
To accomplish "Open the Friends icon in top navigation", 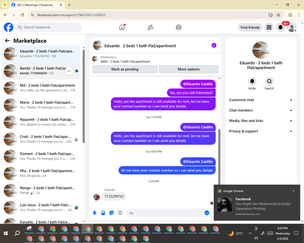I will (x=150, y=27).
